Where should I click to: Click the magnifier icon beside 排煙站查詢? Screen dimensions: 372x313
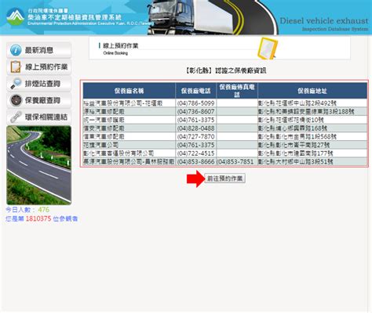(16, 84)
